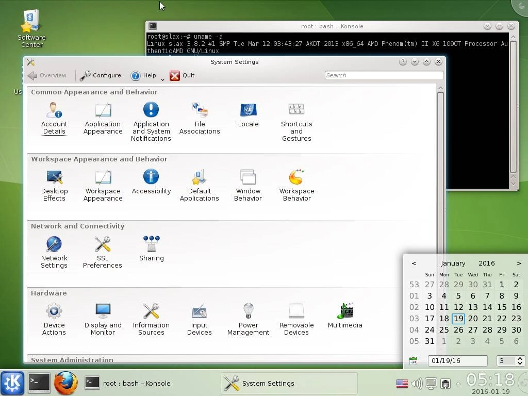528x396 pixels.
Task: Open Default Applications settings
Action: (200, 185)
